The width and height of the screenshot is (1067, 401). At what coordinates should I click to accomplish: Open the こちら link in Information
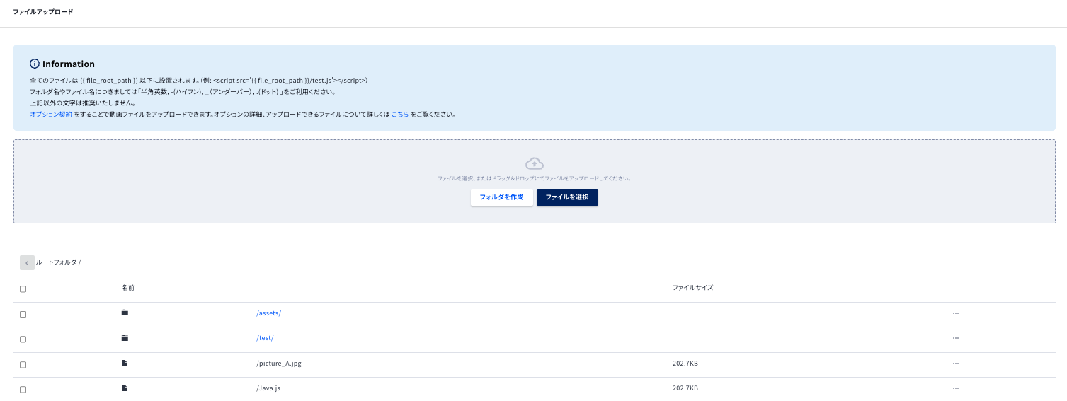click(x=400, y=114)
